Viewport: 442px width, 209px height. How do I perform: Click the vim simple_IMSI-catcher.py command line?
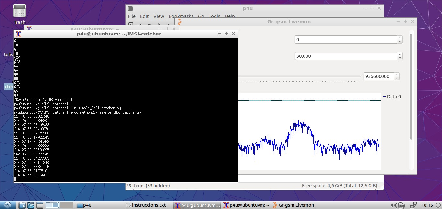(x=67, y=108)
